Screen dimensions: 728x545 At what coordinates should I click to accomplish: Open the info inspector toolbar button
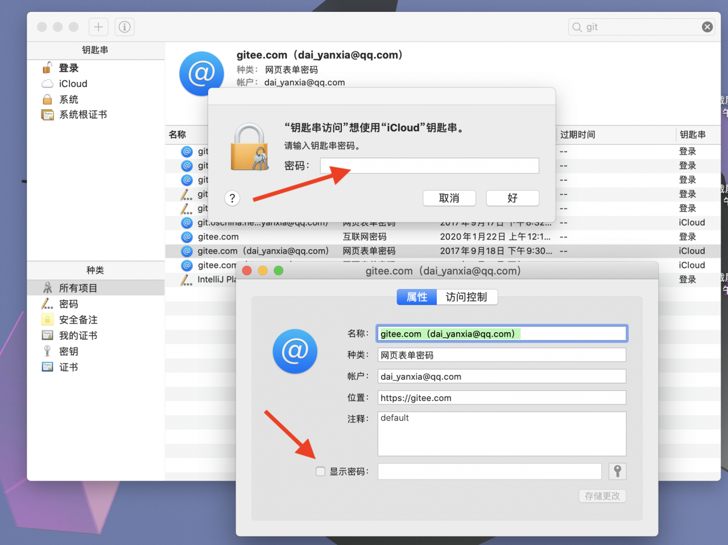tap(125, 27)
